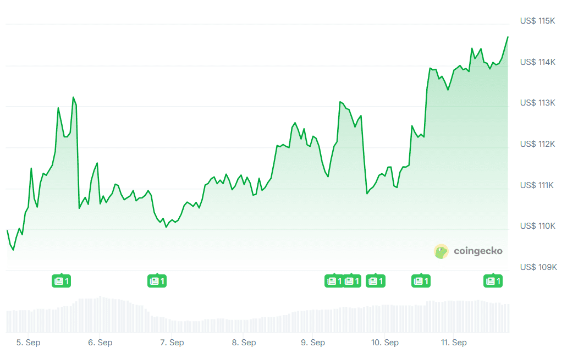Screen dimensions: 567x353
Task: Open the news marker on 5 Sep
Action: (62, 282)
